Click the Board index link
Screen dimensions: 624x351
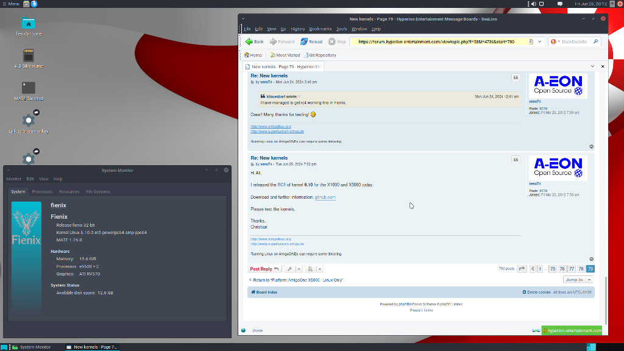pyautogui.click(x=264, y=292)
